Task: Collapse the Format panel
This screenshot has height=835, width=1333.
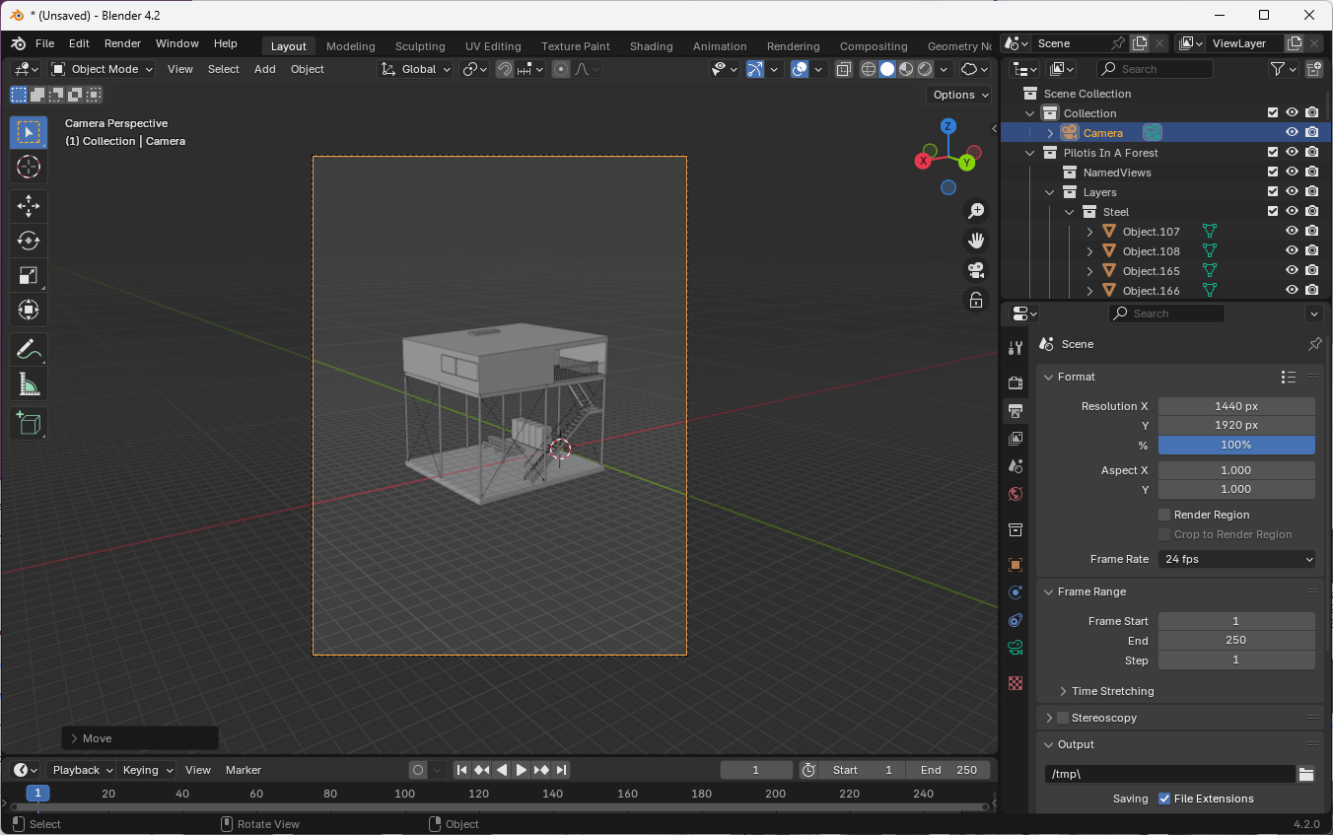Action: click(1049, 377)
